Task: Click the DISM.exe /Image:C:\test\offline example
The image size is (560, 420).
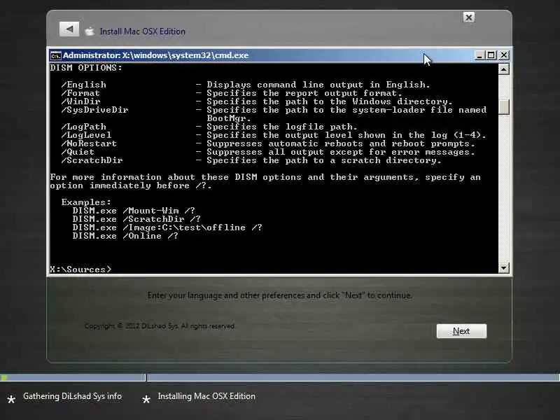Action: [167, 227]
